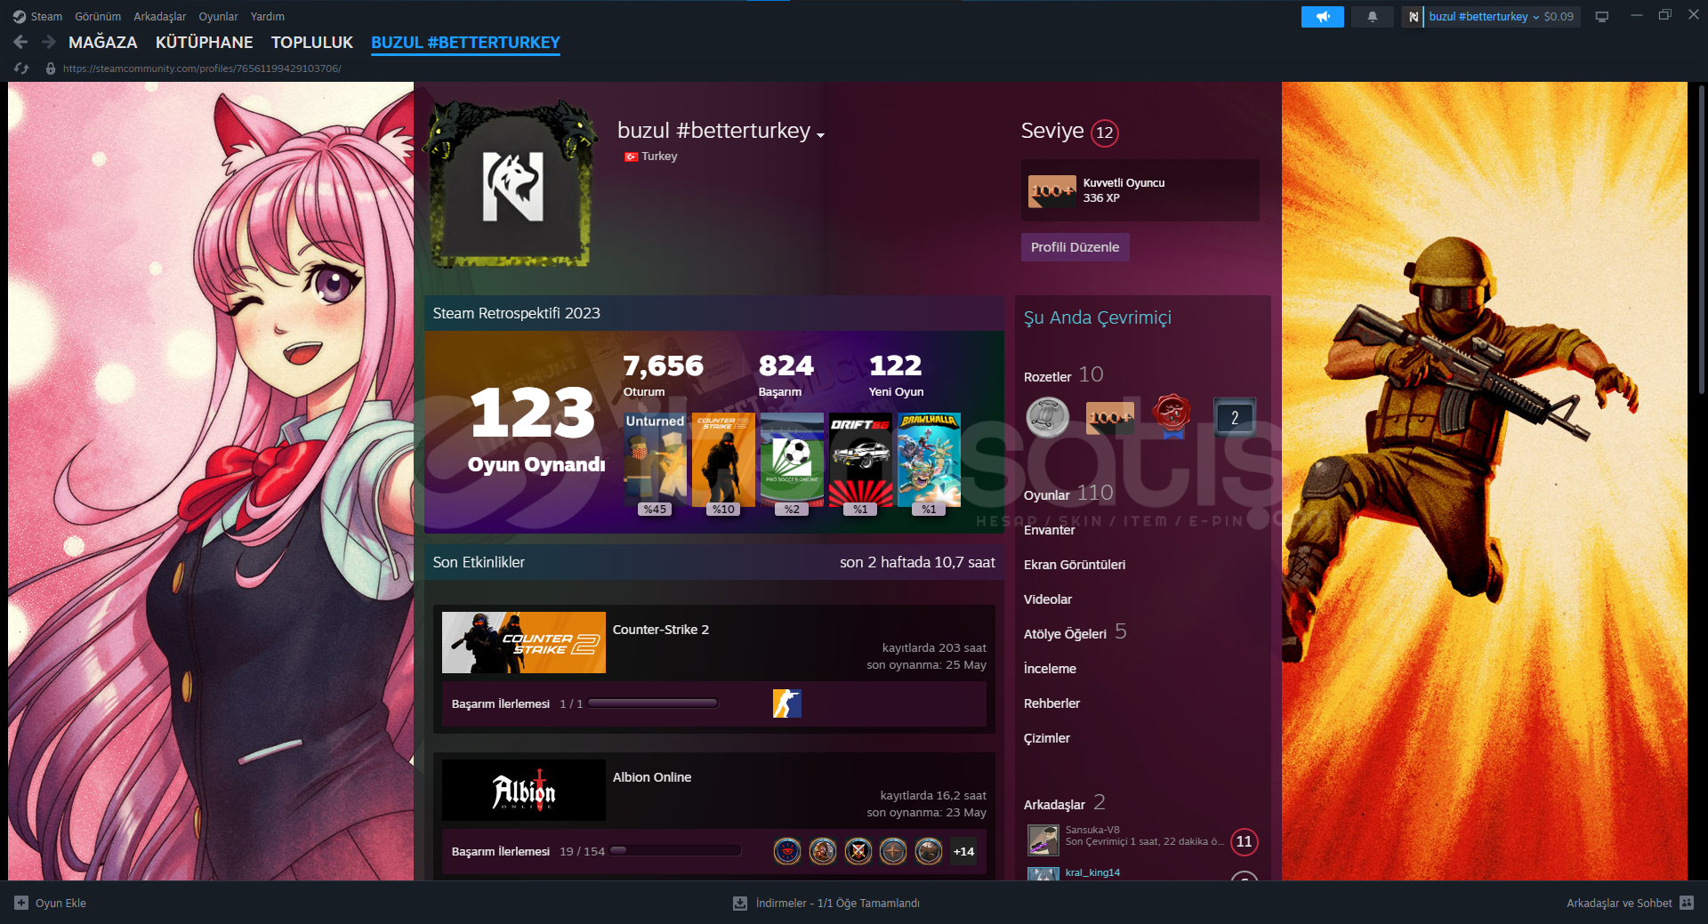The height and width of the screenshot is (924, 1708).
Task: Reload the page with the refresh icon
Action: coord(22,68)
